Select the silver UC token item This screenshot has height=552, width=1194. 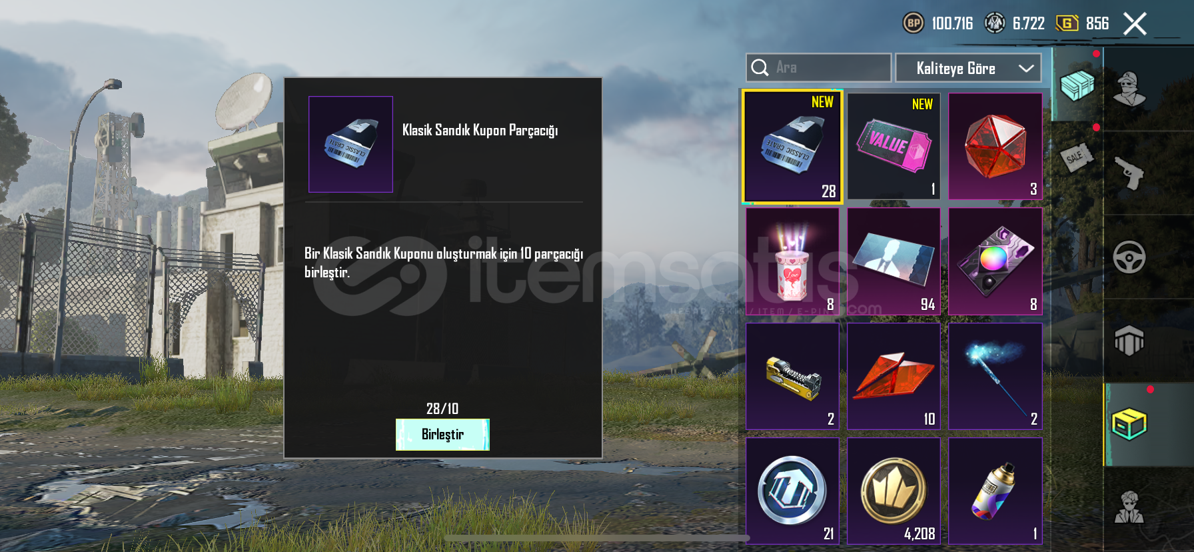point(792,491)
